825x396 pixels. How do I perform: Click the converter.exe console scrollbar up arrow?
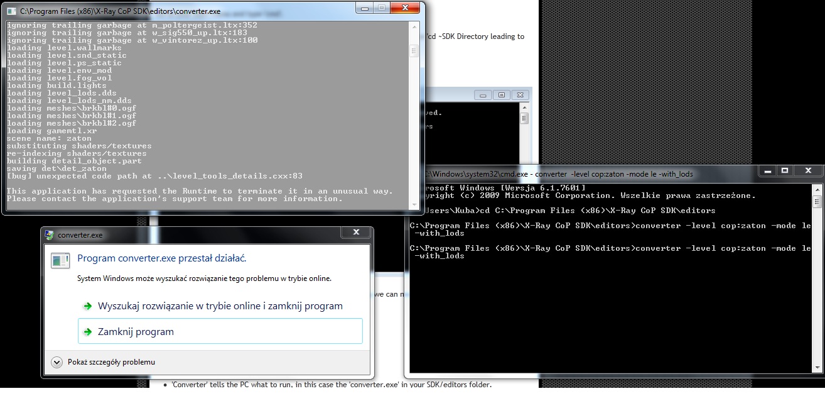(x=413, y=26)
